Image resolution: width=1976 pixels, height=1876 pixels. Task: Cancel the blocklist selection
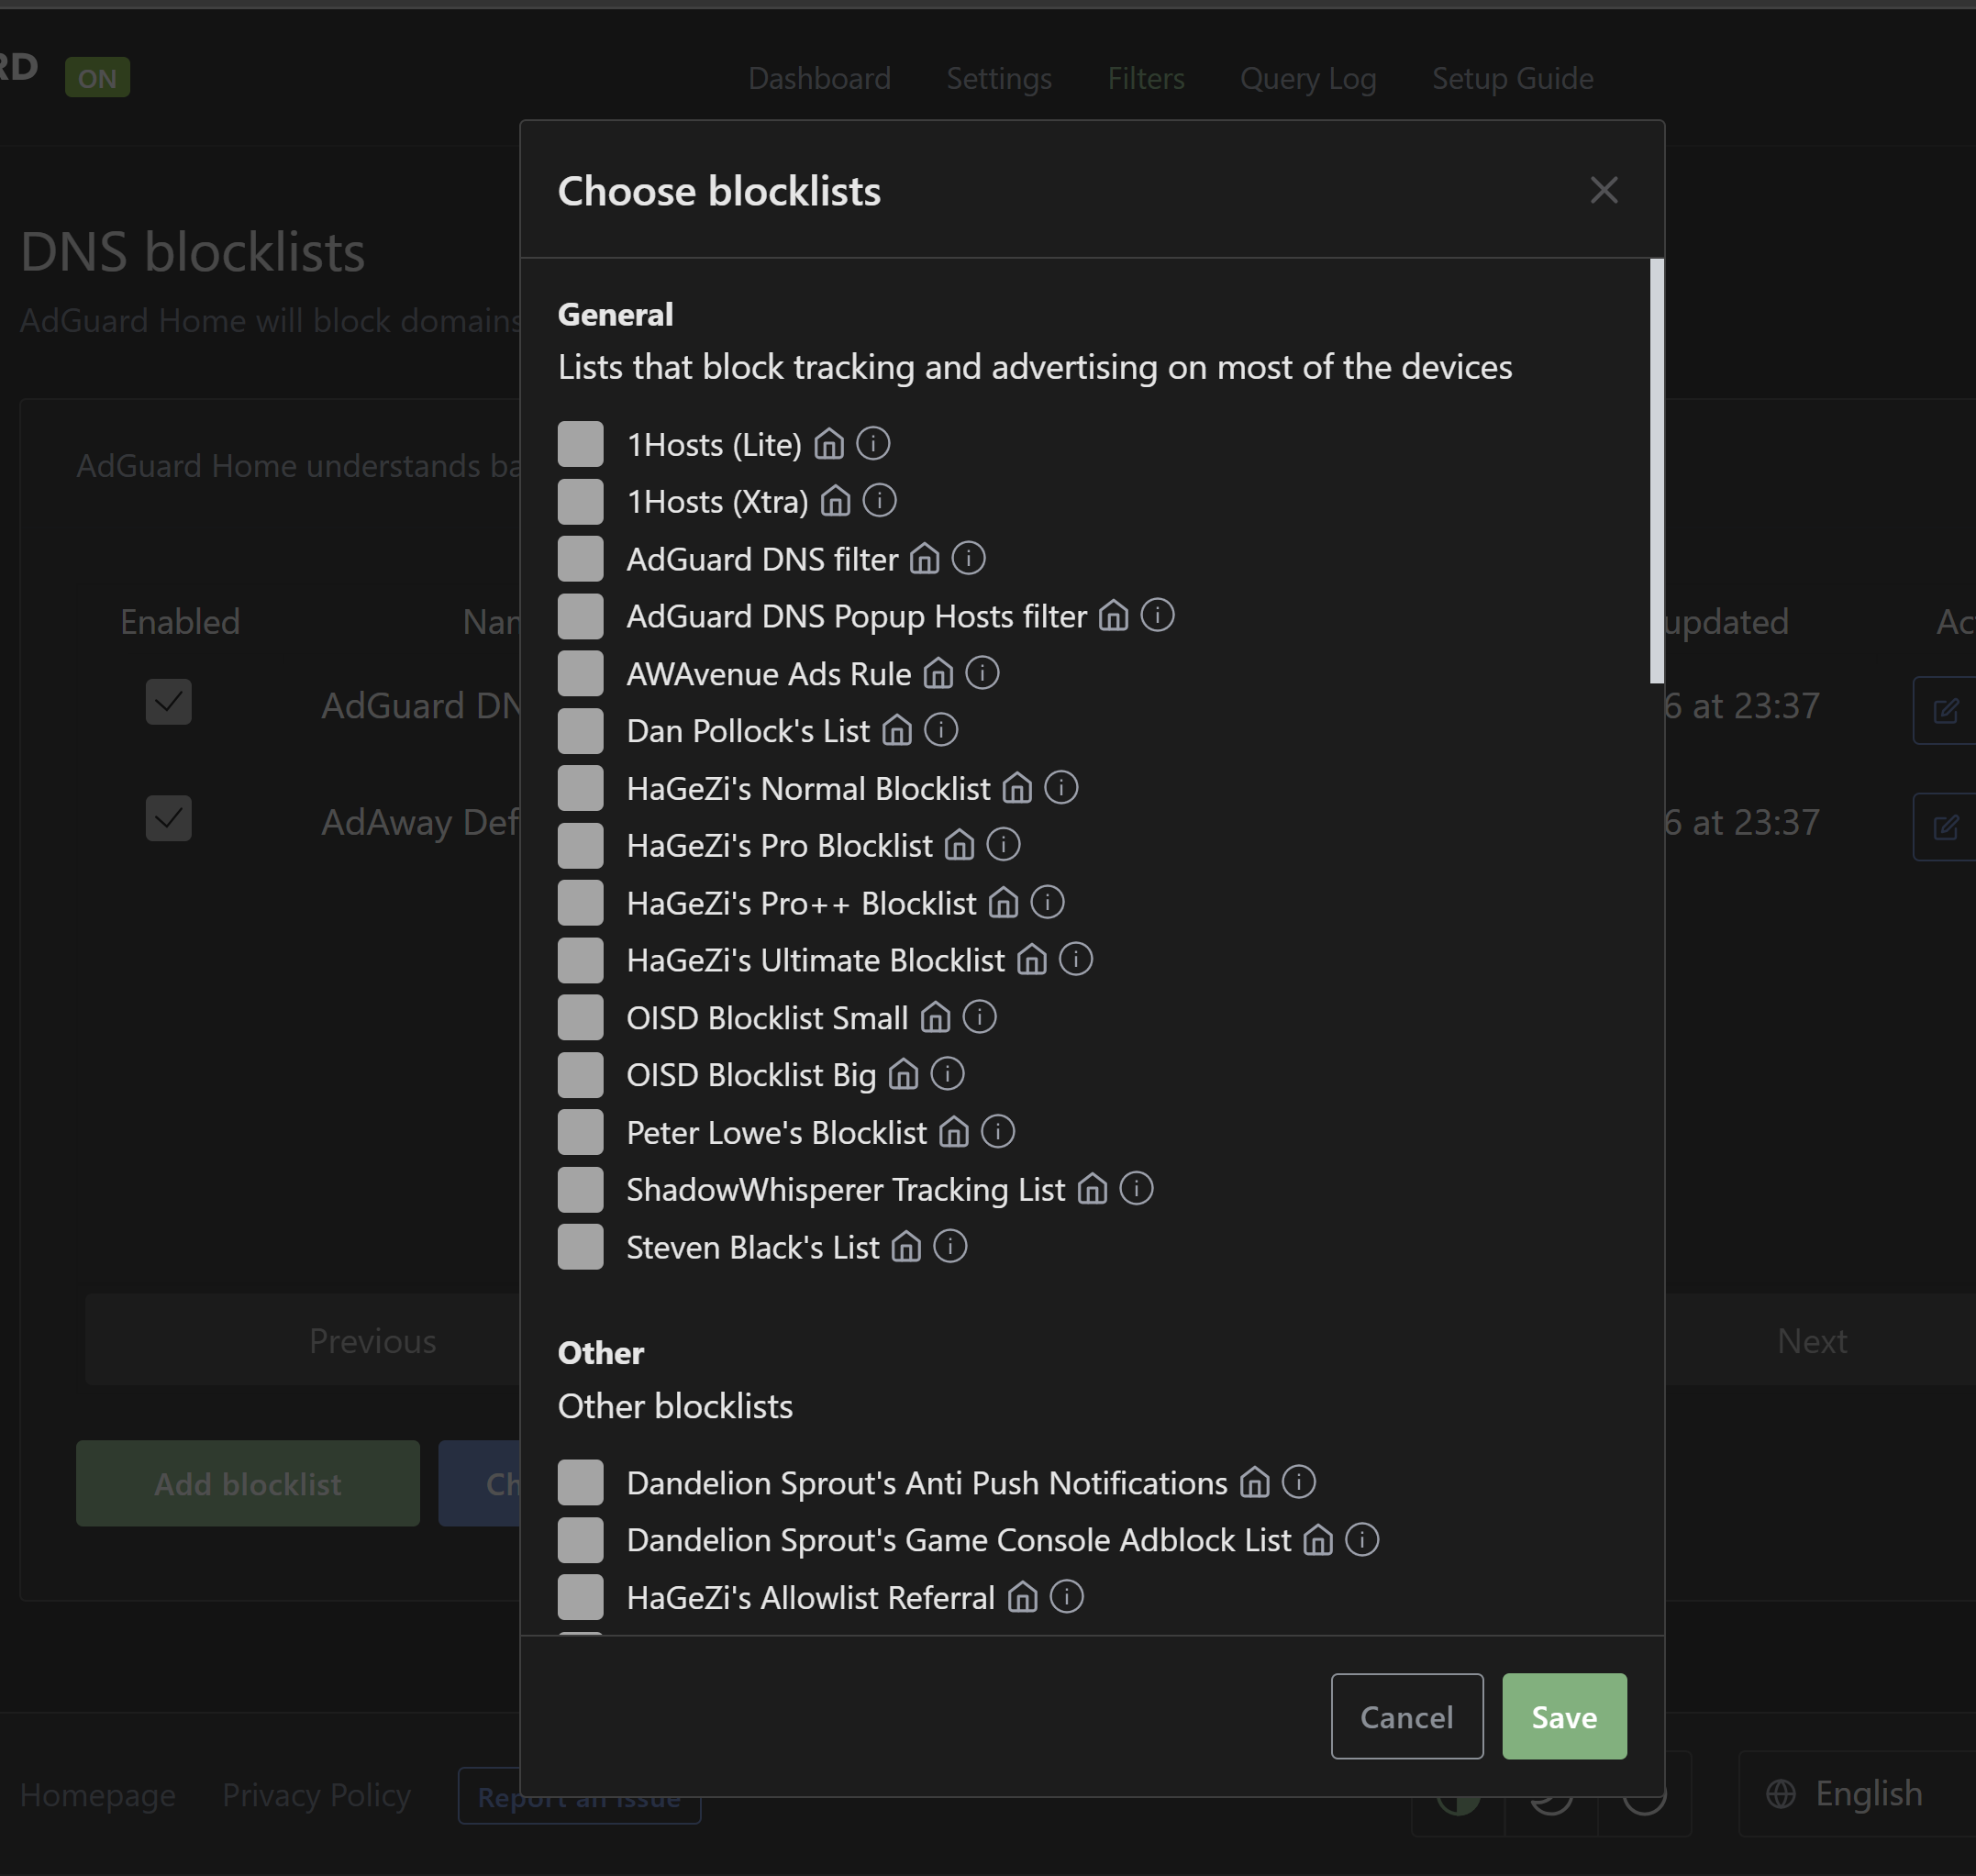pyautogui.click(x=1407, y=1717)
